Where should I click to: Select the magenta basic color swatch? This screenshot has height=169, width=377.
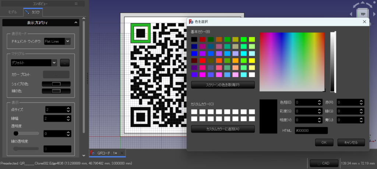(202, 75)
